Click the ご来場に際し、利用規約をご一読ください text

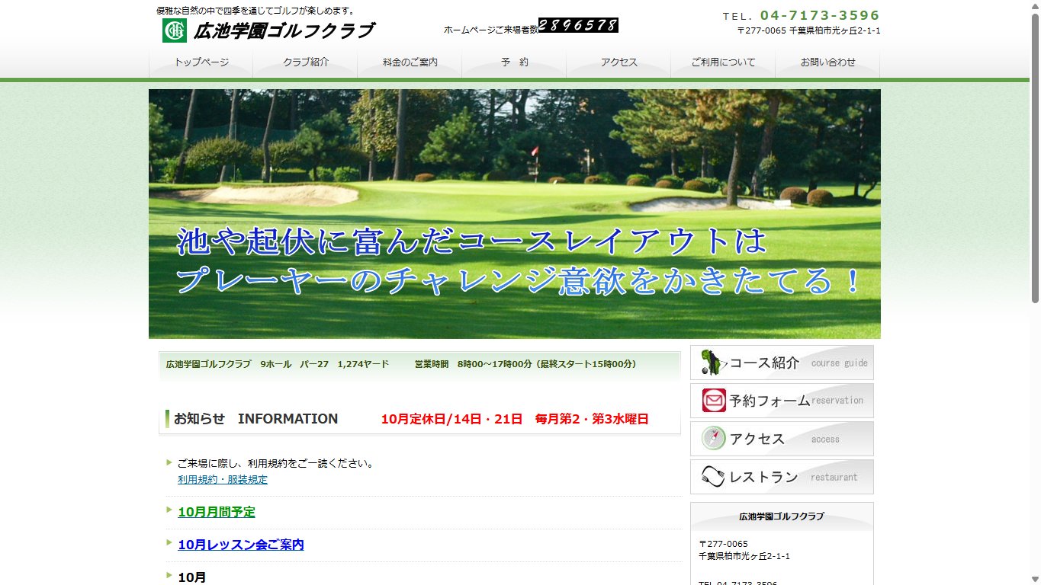[276, 463]
